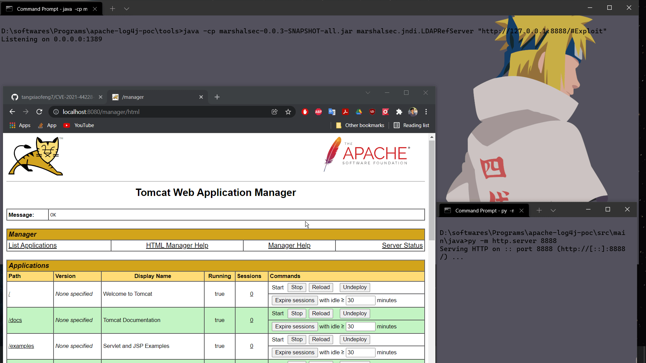
Task: Open the Google Drive extension
Action: 359,112
